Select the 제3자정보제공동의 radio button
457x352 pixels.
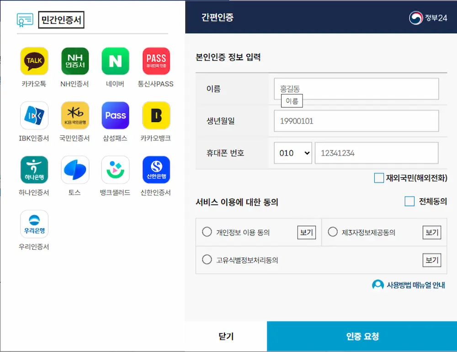[333, 232]
